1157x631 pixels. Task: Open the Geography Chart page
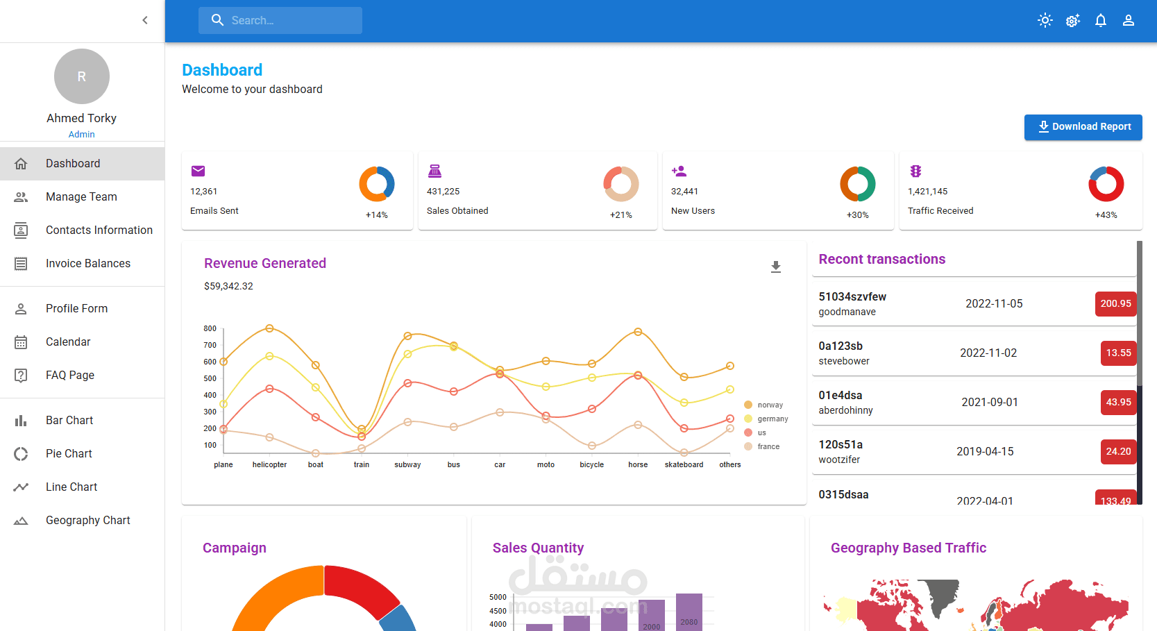(x=82, y=520)
